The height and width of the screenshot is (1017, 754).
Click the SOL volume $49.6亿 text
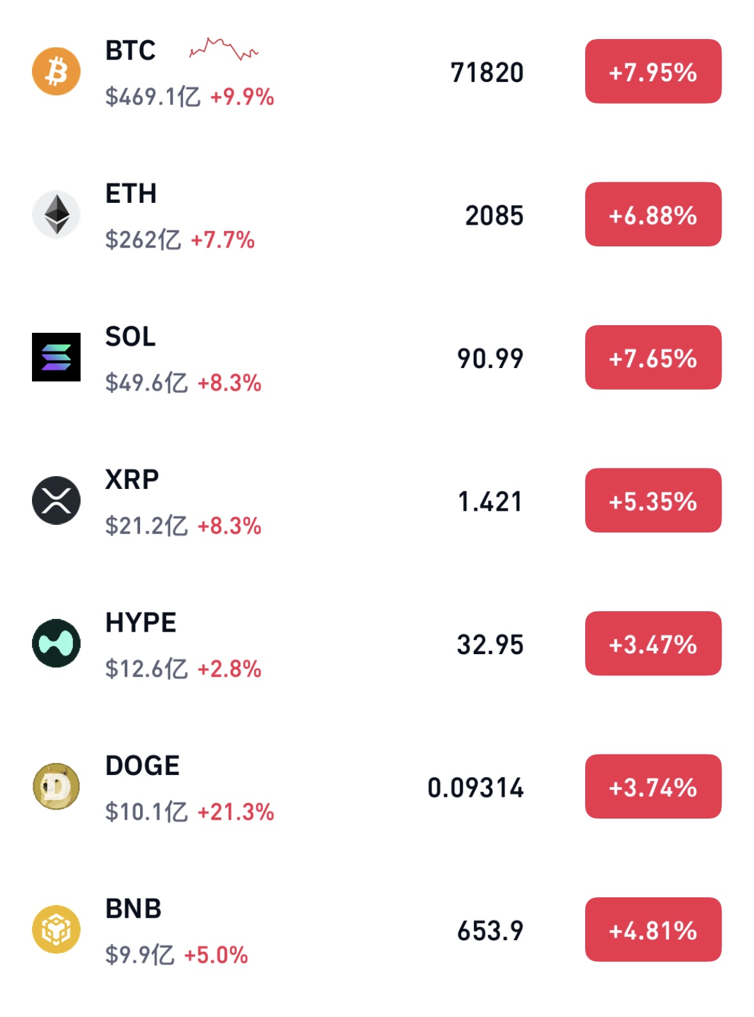[146, 383]
